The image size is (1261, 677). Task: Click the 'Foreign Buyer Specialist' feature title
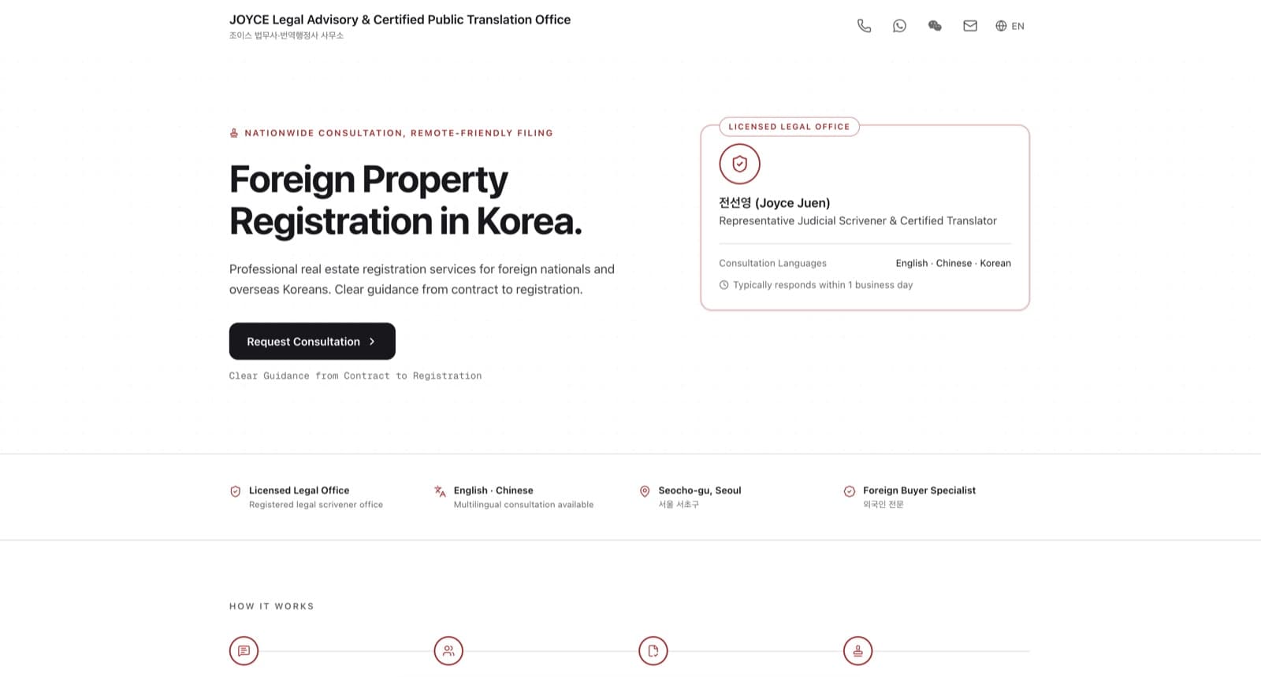pos(919,490)
